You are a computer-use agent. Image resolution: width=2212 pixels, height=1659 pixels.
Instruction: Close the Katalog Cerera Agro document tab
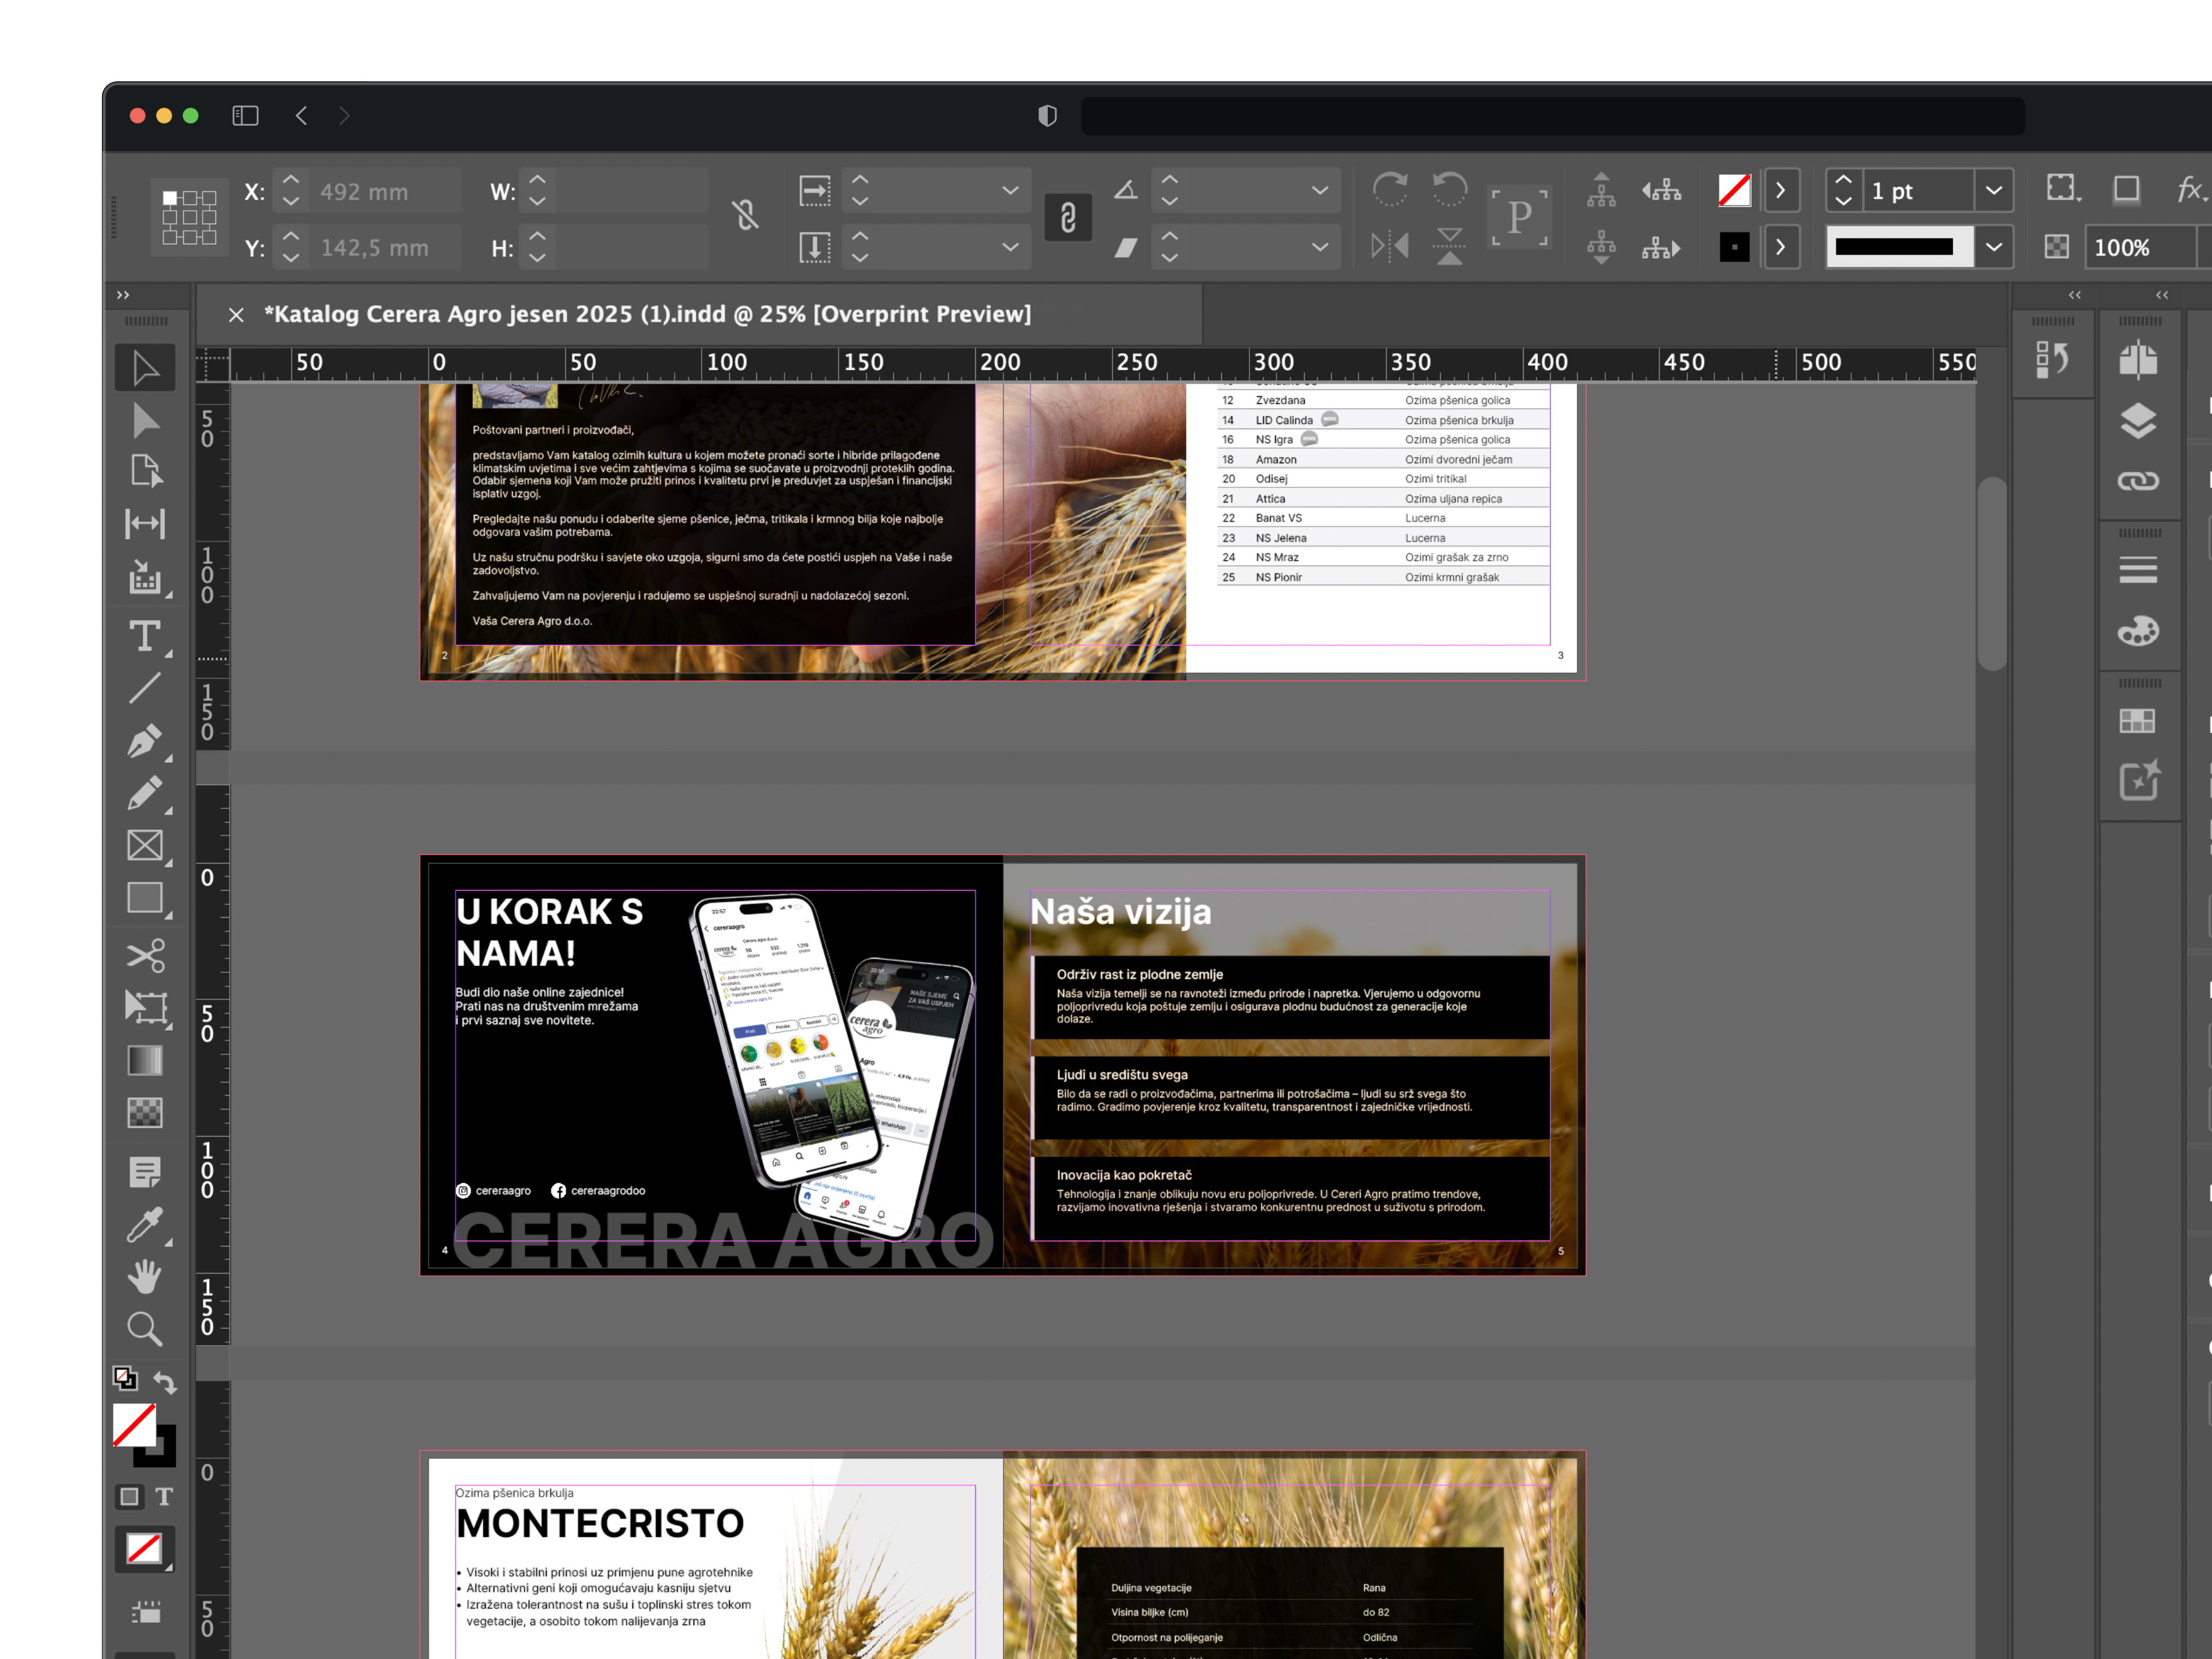click(236, 315)
